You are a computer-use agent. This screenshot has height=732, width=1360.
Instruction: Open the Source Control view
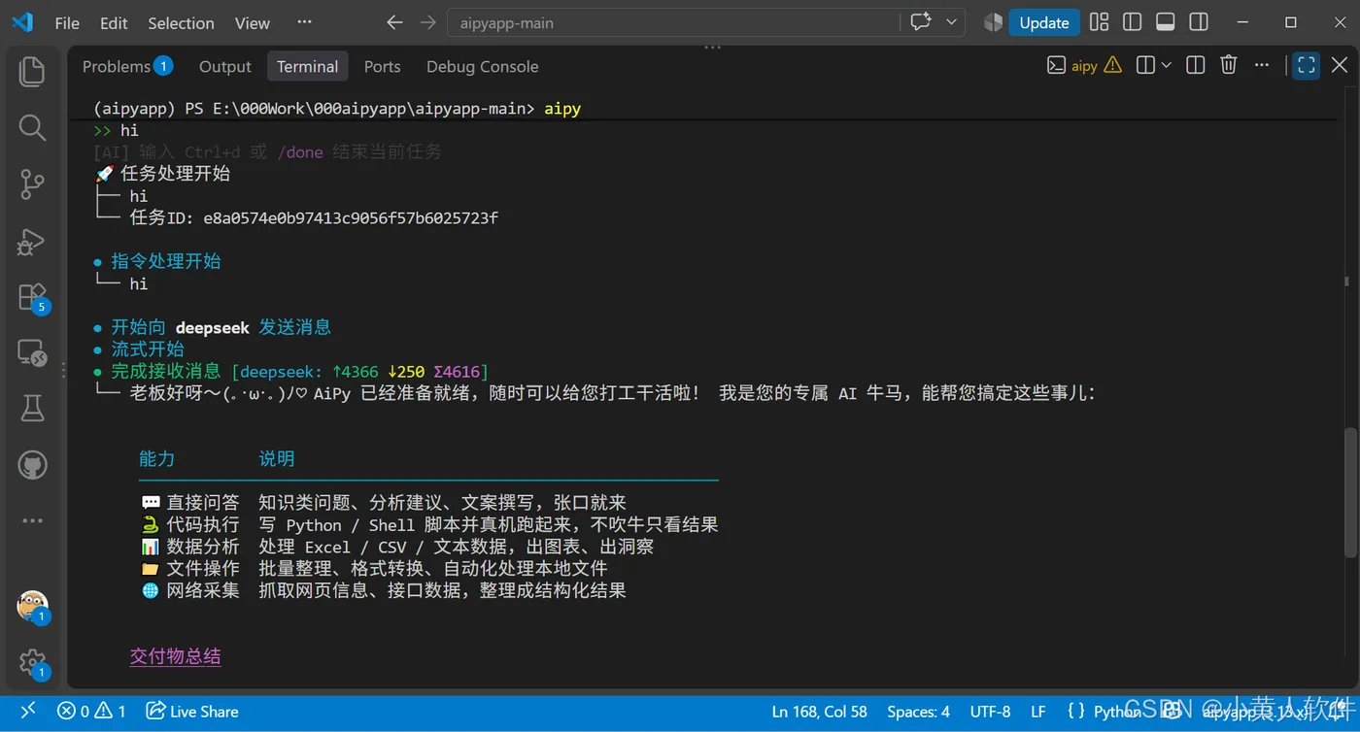pos(32,183)
